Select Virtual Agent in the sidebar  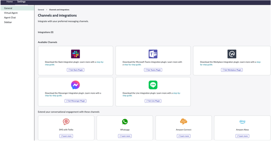pos(11,13)
